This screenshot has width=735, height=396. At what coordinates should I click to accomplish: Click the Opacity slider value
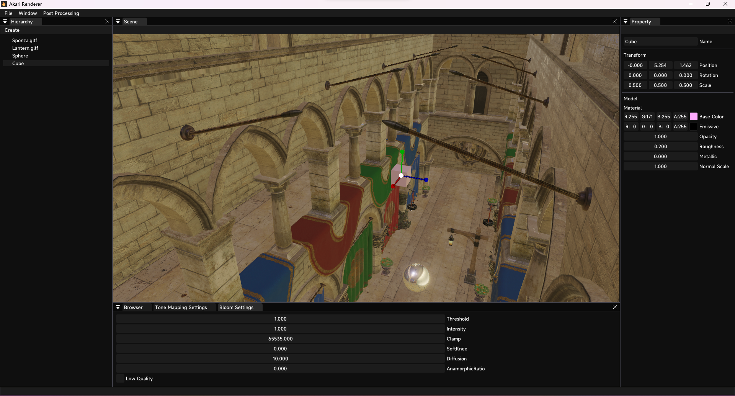click(x=660, y=136)
